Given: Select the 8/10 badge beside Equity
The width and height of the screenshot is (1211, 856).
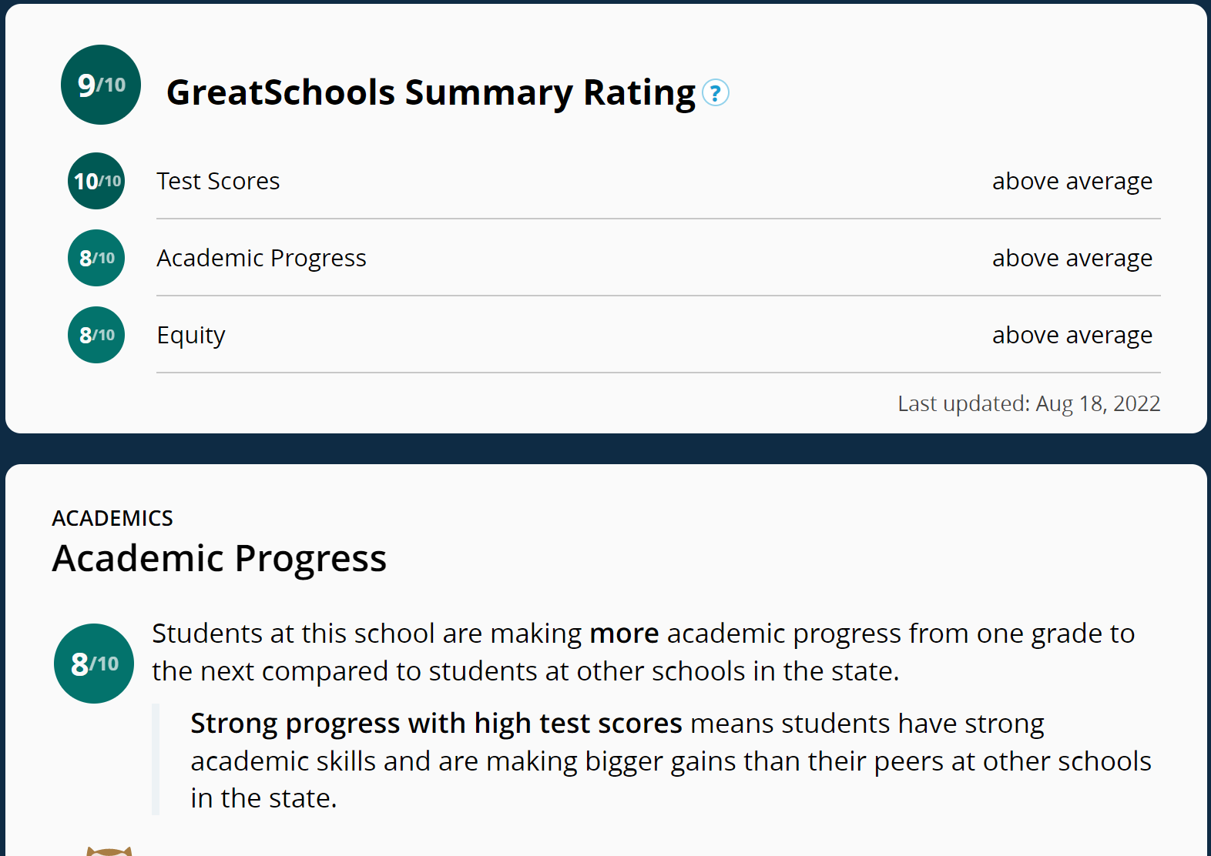Looking at the screenshot, I should pyautogui.click(x=96, y=335).
